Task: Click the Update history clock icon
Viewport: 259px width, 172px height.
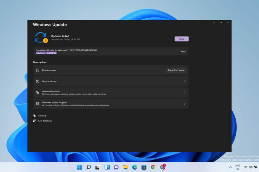Action: 37,81
